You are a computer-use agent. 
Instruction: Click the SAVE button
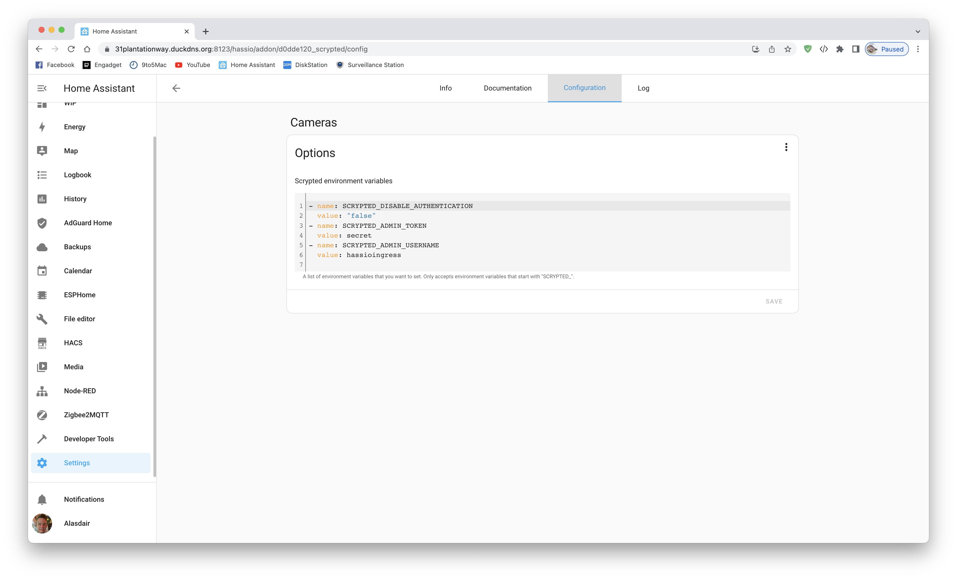point(774,301)
